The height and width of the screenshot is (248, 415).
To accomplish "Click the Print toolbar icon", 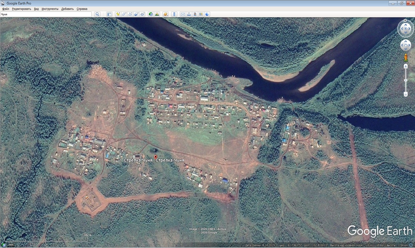I will (189, 14).
